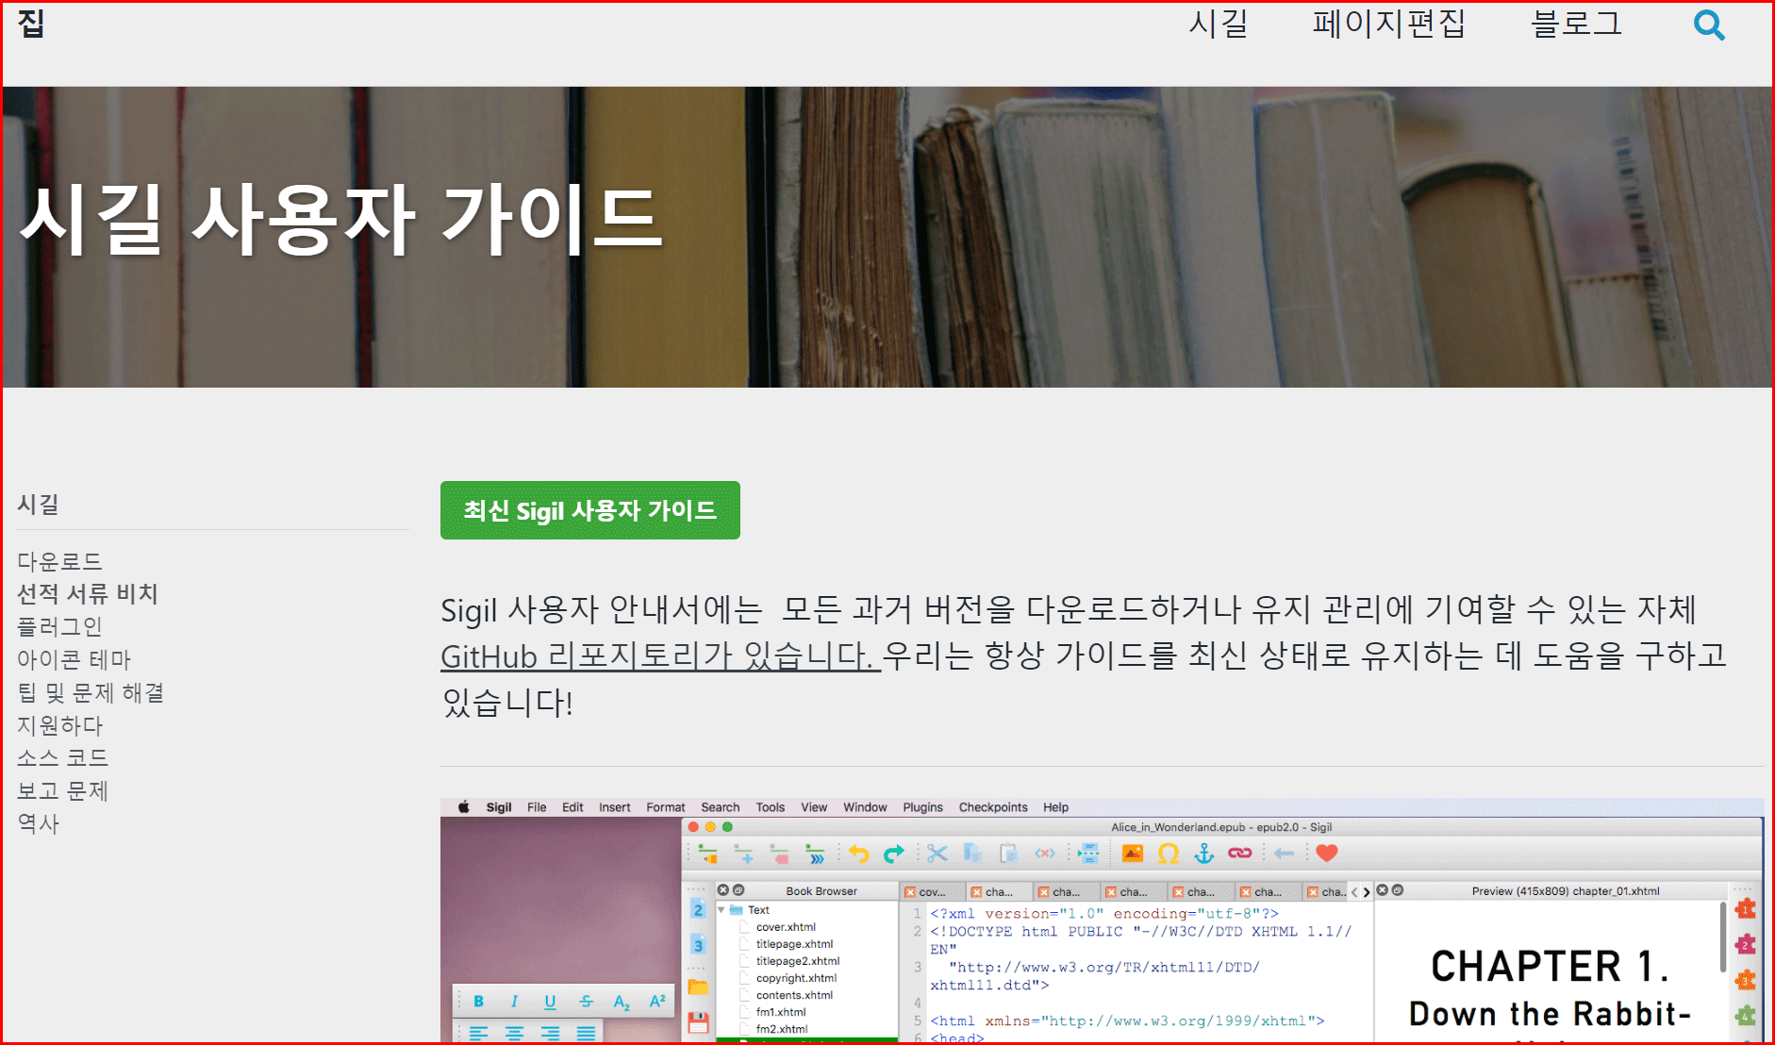
Task: Open the 소스 코드 sidebar link
Action: (x=63, y=757)
